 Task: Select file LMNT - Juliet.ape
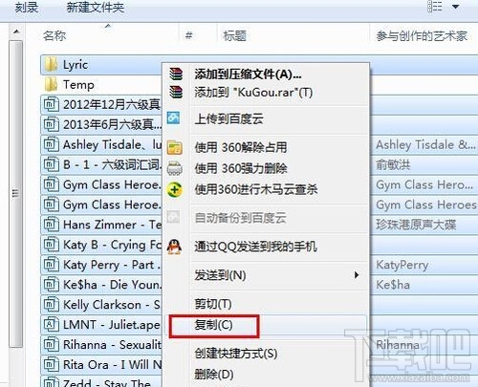point(112,325)
